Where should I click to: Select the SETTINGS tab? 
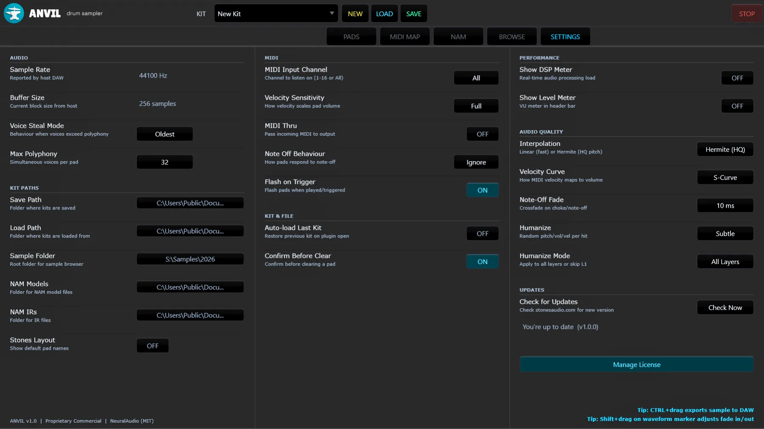[x=565, y=37]
